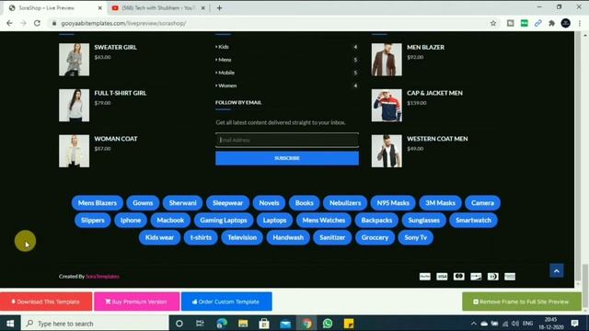Bookmark this page with the star icon

(493, 23)
